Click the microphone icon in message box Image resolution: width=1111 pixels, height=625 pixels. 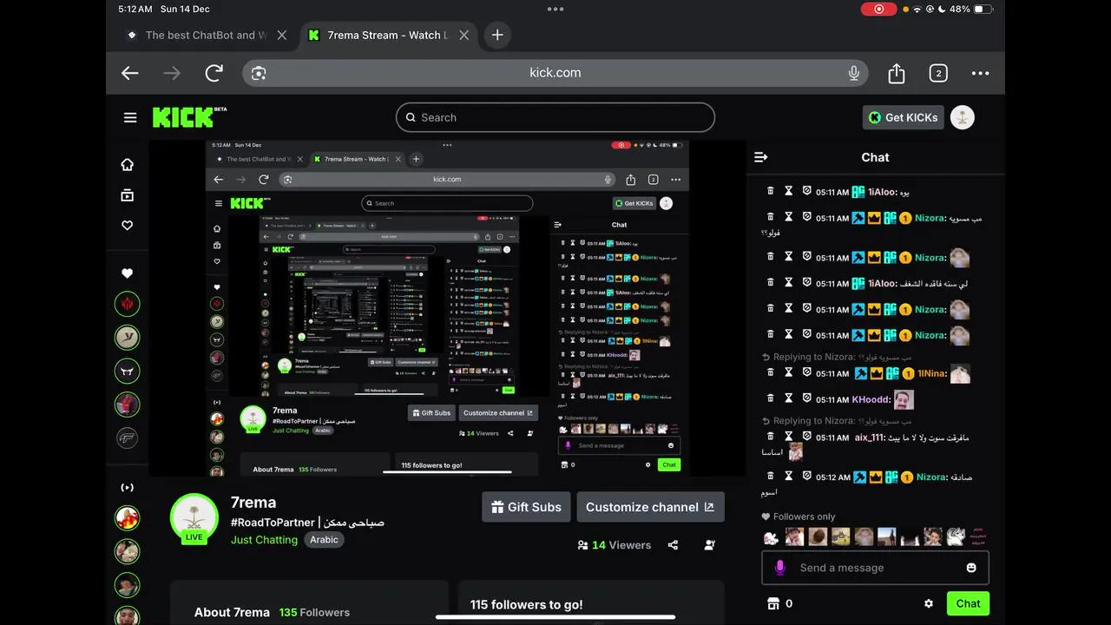[780, 568]
